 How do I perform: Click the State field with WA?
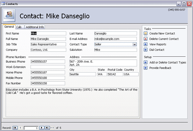tap(102, 74)
